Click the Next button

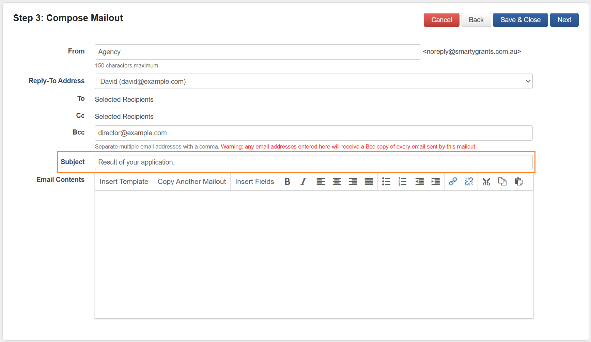(564, 20)
